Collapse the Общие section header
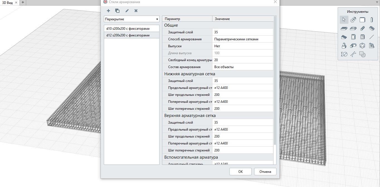The image size is (380, 187). click(218, 25)
